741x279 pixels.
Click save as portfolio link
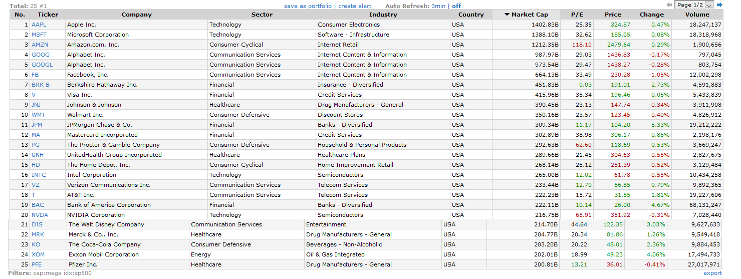[x=308, y=6]
